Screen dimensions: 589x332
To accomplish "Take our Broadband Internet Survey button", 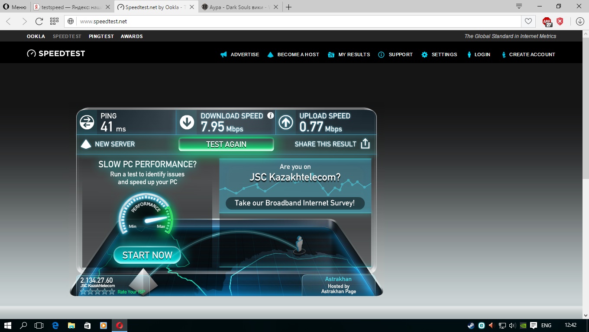I will point(295,203).
